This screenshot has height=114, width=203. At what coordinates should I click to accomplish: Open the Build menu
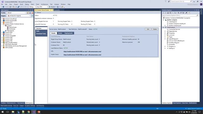21,4
